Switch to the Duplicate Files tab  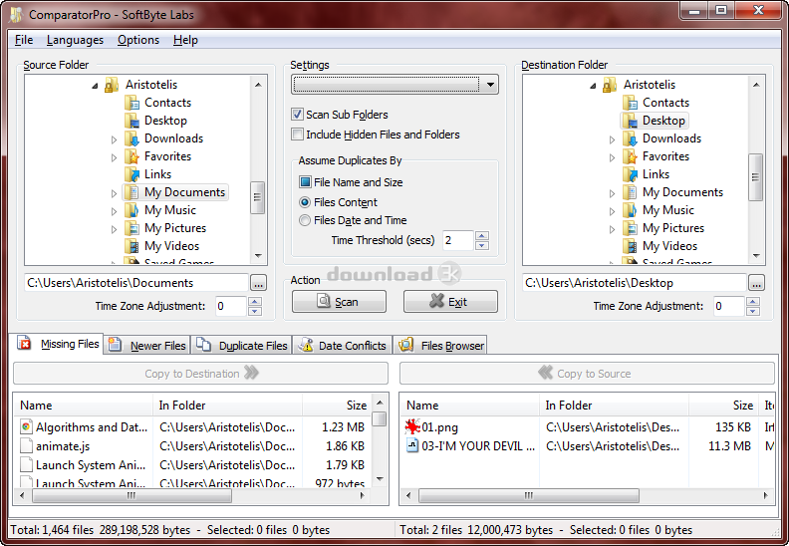[242, 345]
